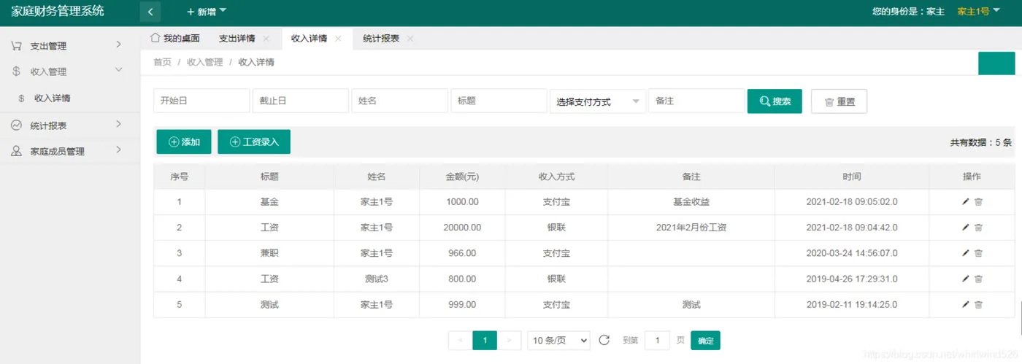This screenshot has height=364, width=1022.
Task: Edit the 基金 row with pencil icon
Action: point(966,202)
